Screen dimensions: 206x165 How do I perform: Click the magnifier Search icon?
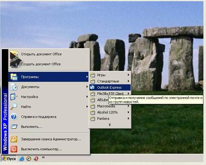(x=14, y=106)
